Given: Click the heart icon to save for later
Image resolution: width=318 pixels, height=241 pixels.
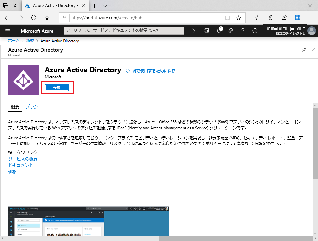Looking at the screenshot, I should (x=128, y=71).
